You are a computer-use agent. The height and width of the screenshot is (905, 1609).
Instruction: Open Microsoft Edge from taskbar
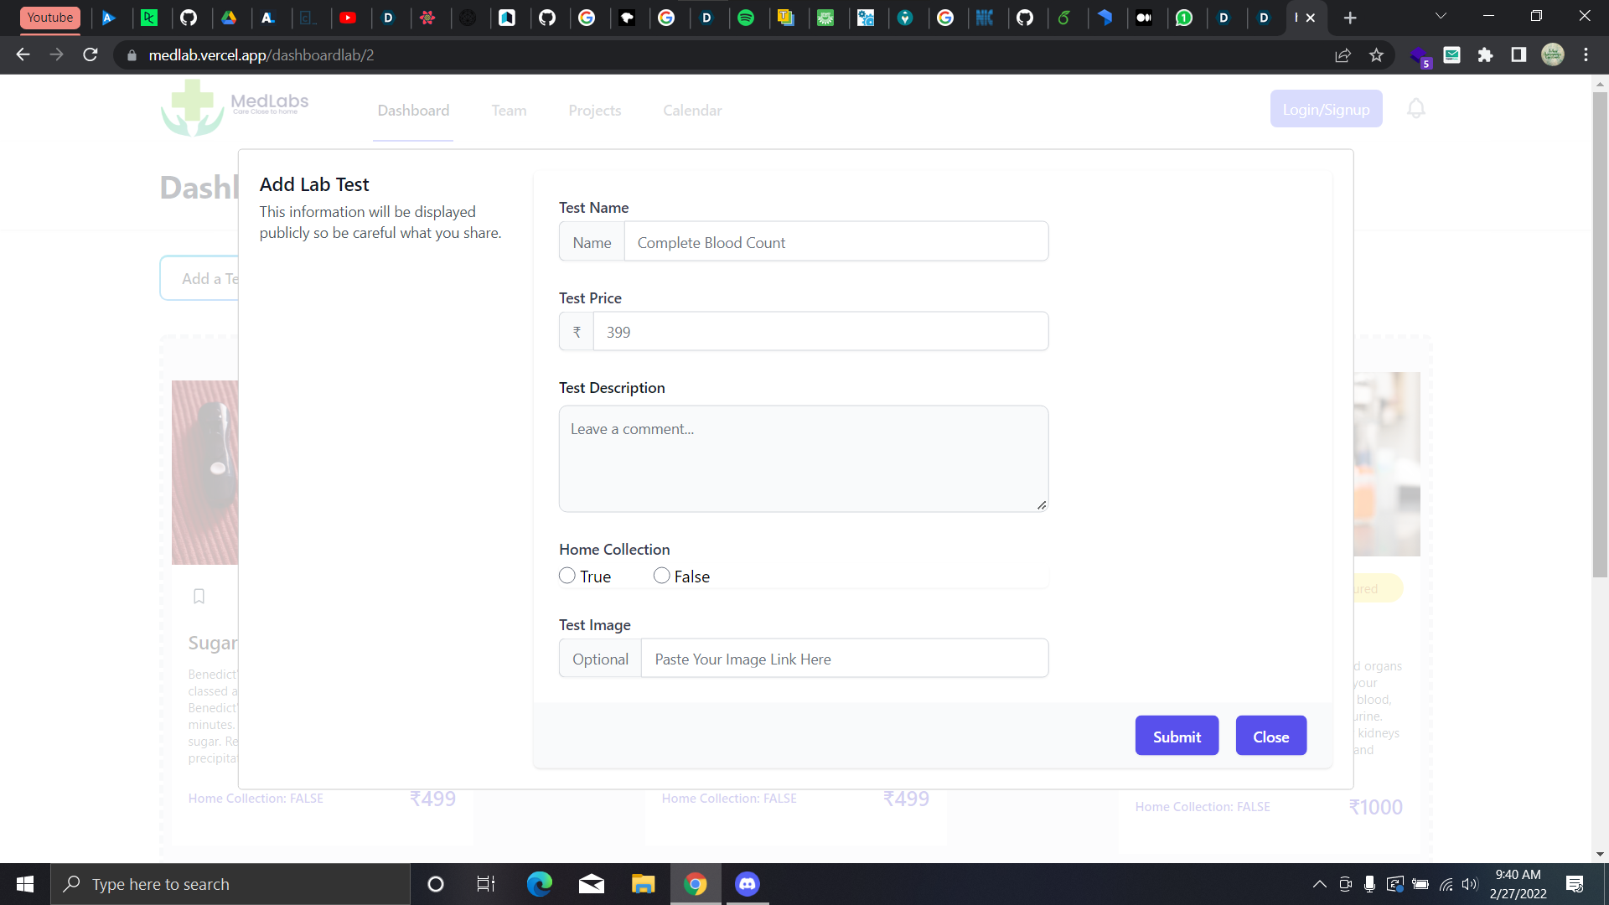point(539,884)
